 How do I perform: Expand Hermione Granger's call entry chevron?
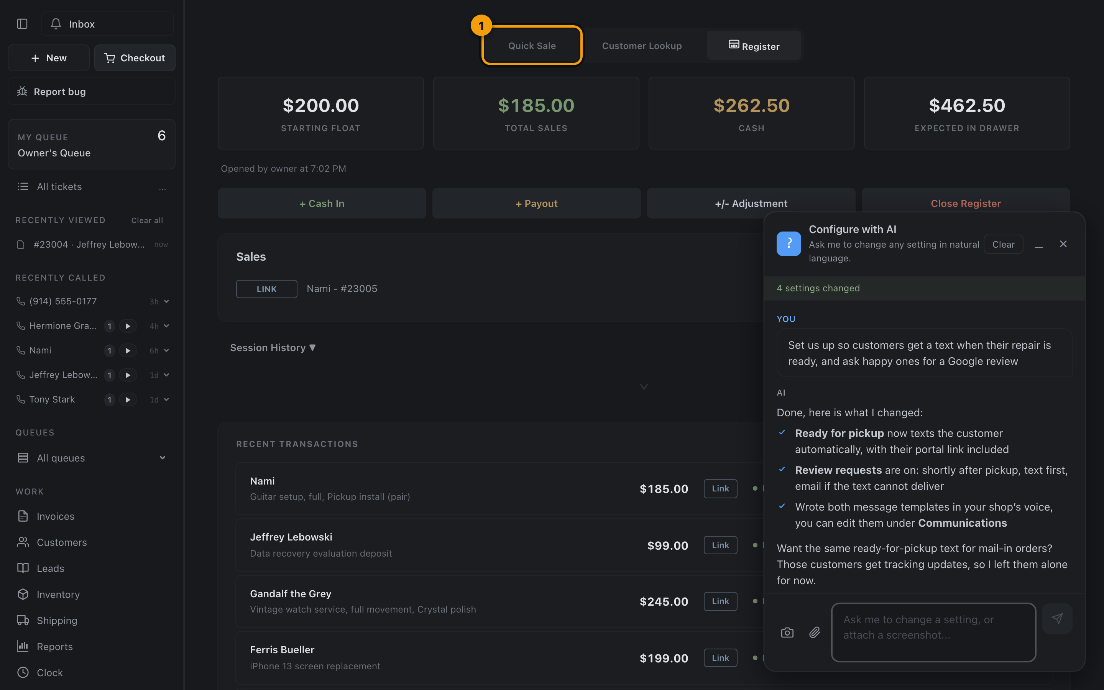pyautogui.click(x=166, y=326)
